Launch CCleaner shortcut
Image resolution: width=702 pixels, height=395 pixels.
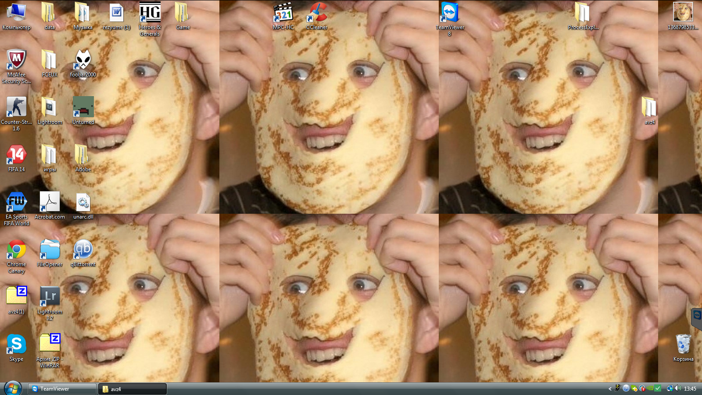click(x=317, y=16)
